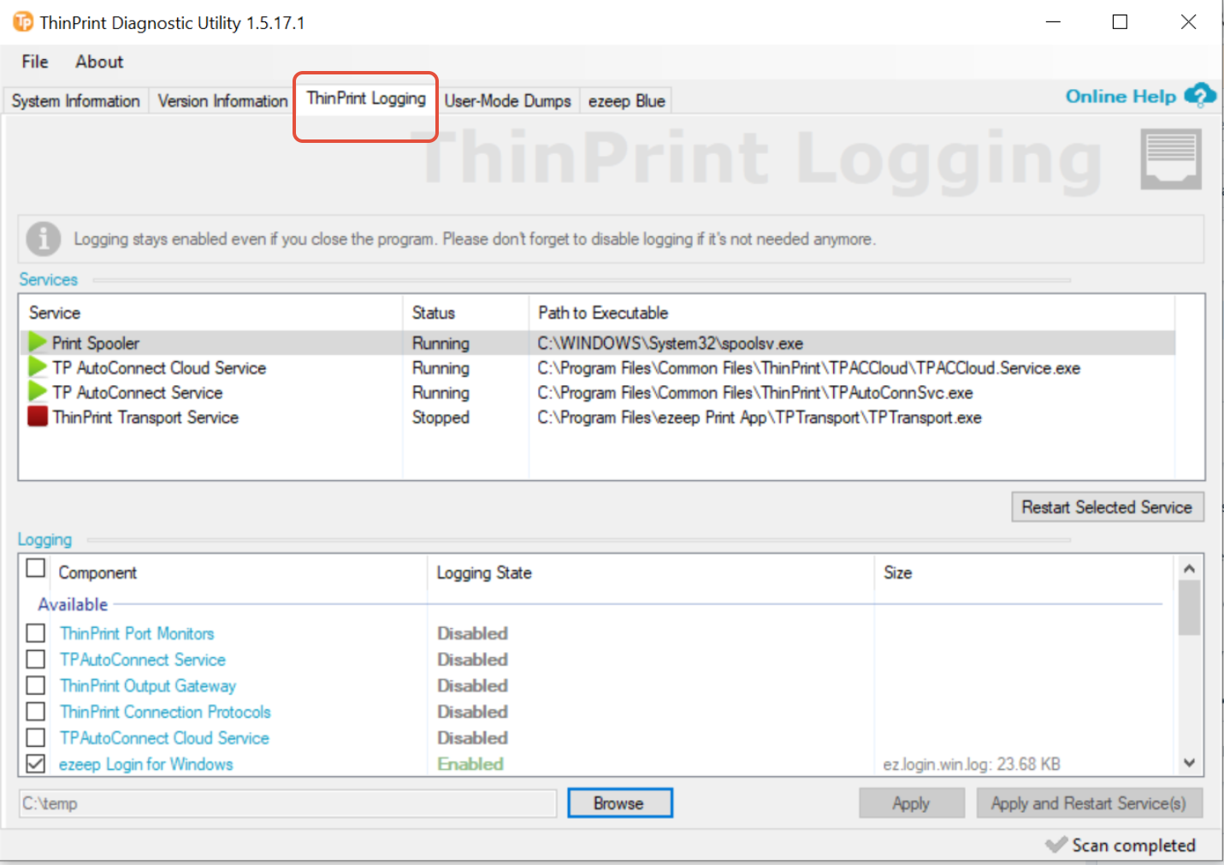Toggle the select-all Component checkbox
This screenshot has height=865, width=1224.
click(36, 568)
